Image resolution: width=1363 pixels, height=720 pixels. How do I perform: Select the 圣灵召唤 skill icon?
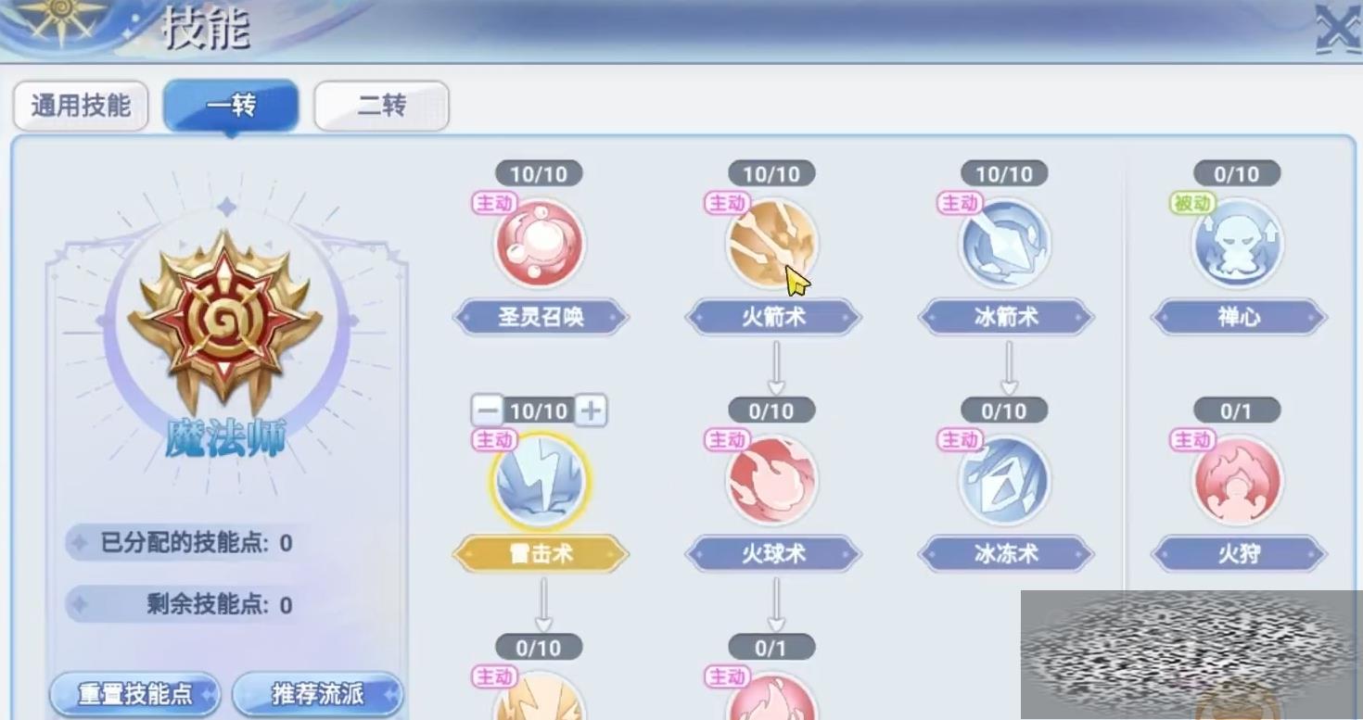coord(540,245)
